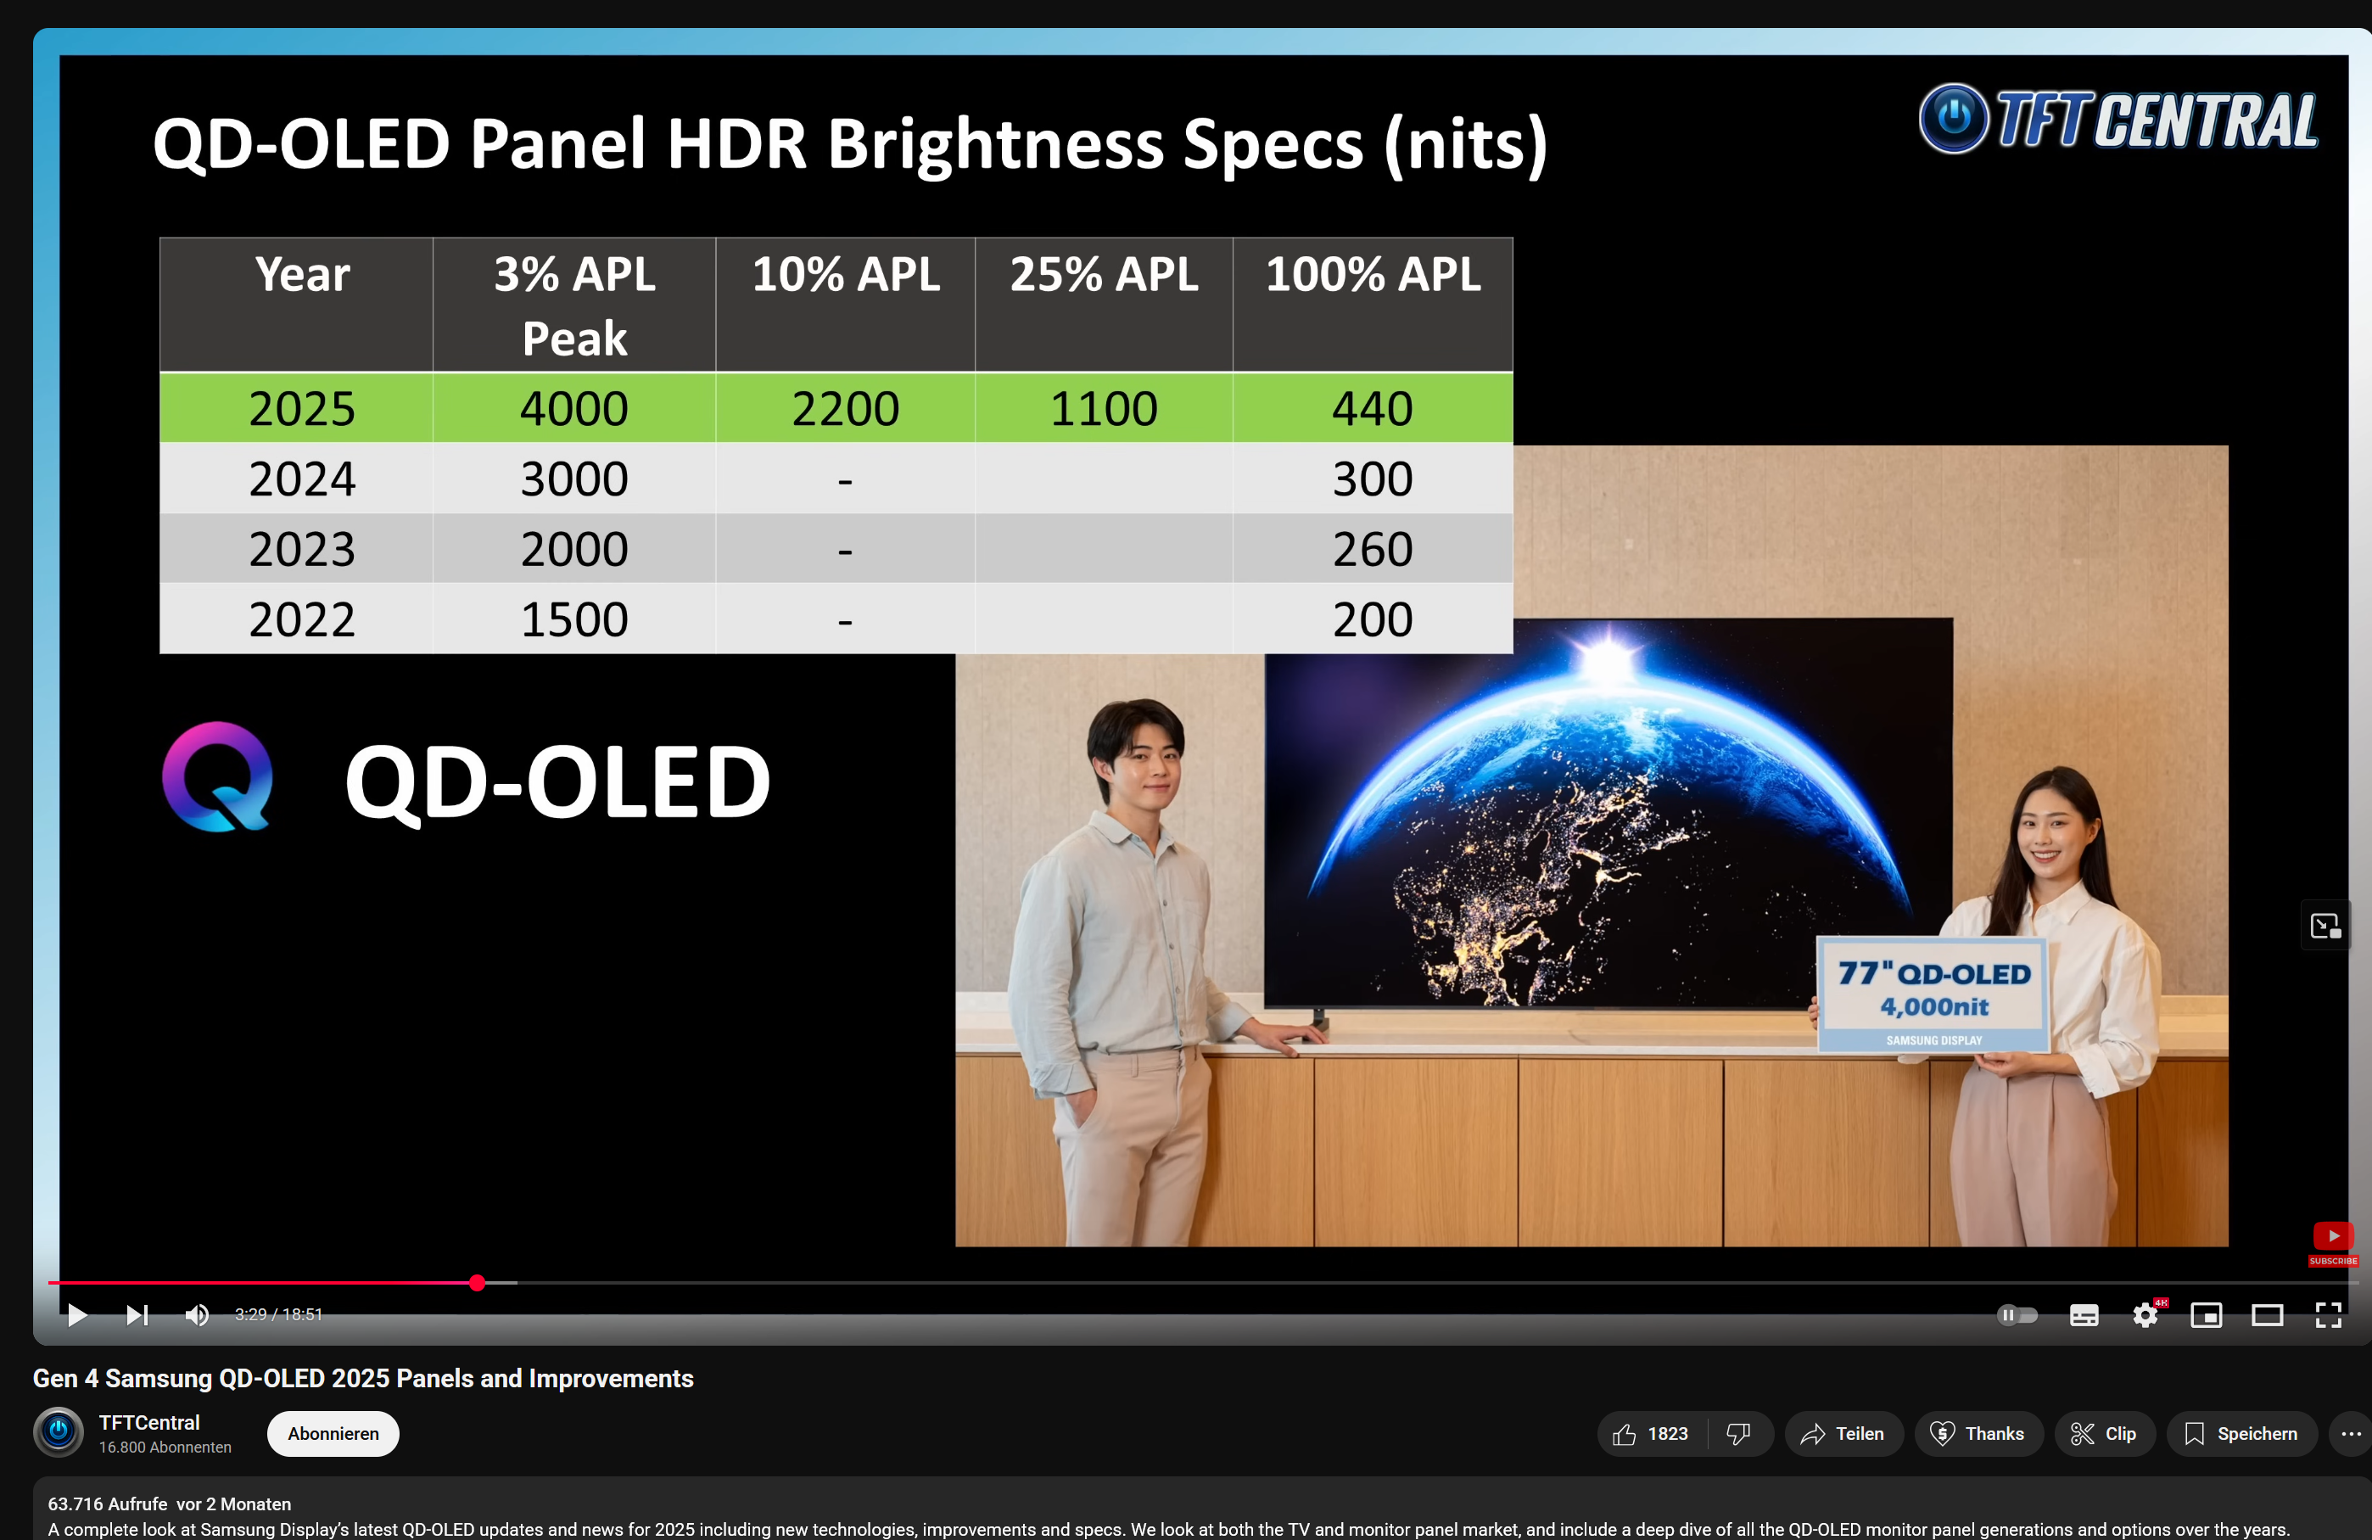Dislike the video with thumbs down
The height and width of the screenshot is (1540, 2372).
[1738, 1433]
